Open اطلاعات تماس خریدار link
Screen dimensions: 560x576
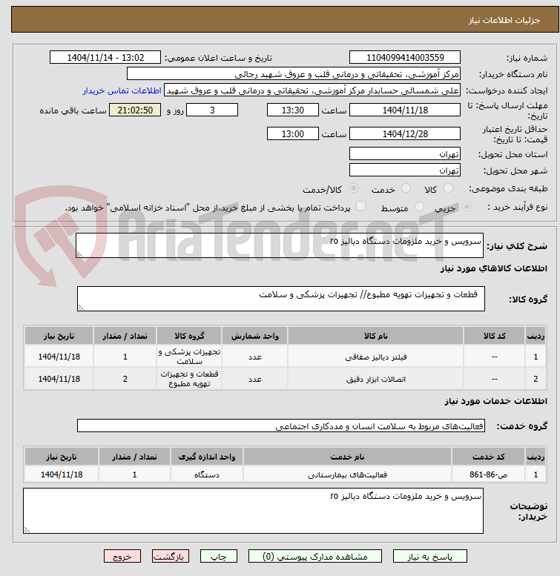pyautogui.click(x=122, y=90)
